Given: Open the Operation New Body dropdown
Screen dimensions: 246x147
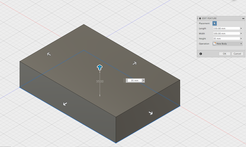Looking at the screenshot, I should point(228,43).
